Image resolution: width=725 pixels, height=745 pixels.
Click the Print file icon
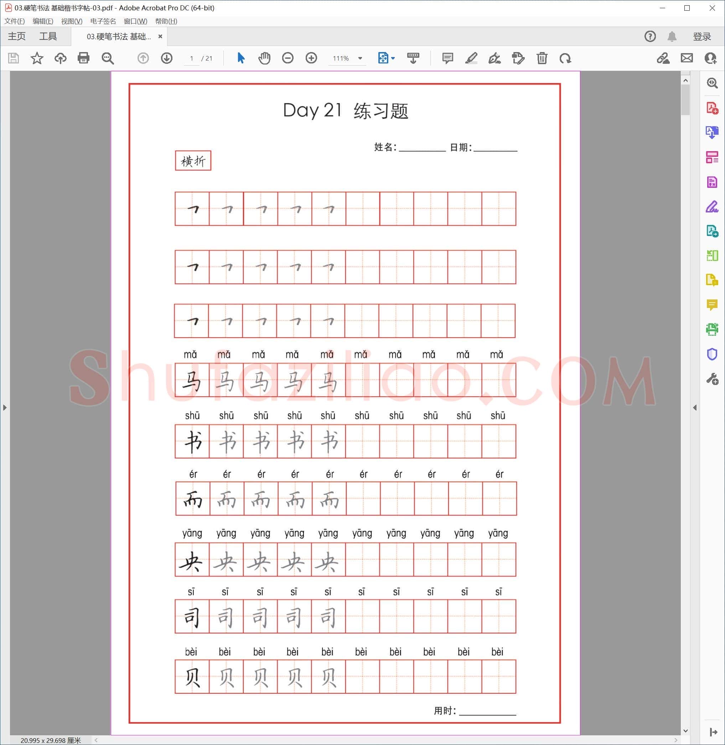point(83,58)
